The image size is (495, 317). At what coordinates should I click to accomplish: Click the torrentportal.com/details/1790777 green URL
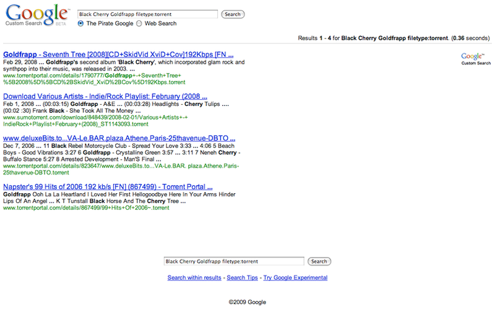[94, 79]
